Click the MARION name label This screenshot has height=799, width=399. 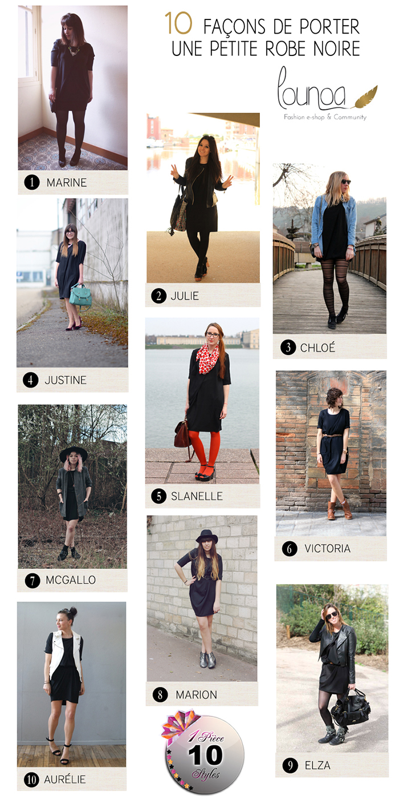coord(196,695)
